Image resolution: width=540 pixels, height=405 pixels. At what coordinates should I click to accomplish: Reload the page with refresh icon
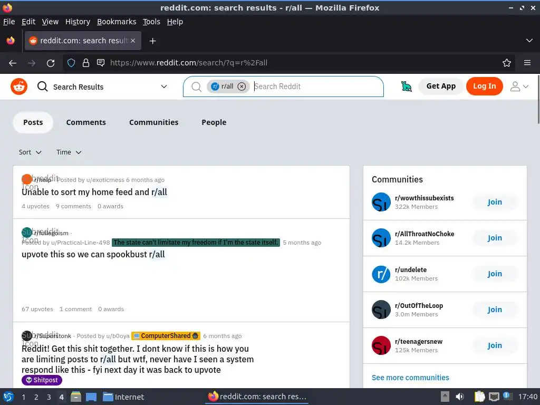click(51, 63)
